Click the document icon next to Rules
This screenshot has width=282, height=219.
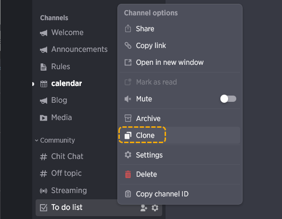(x=43, y=67)
